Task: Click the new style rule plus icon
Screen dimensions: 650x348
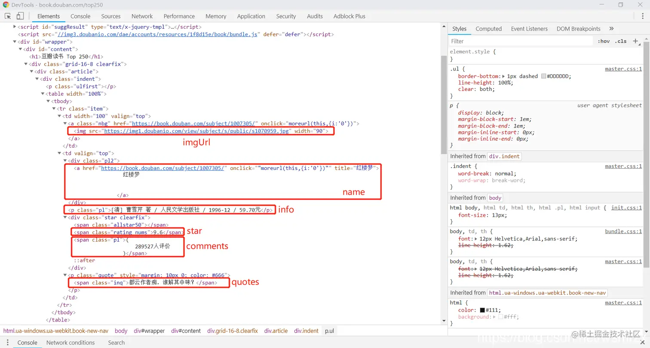Action: tap(636, 41)
